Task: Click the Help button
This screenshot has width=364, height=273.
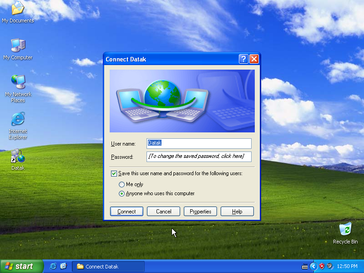Action: [x=237, y=212]
